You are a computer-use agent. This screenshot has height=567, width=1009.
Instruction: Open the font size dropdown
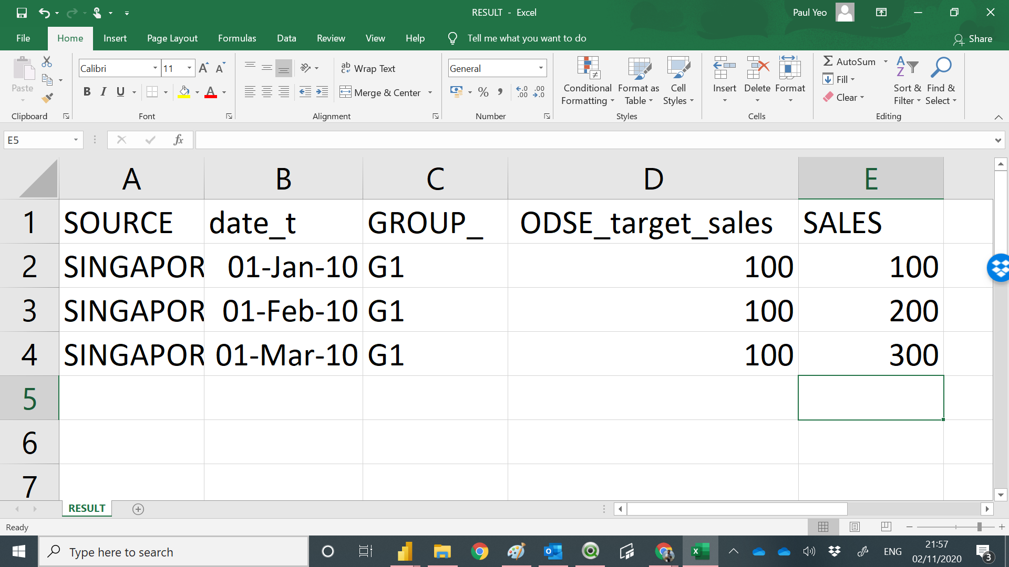[189, 68]
